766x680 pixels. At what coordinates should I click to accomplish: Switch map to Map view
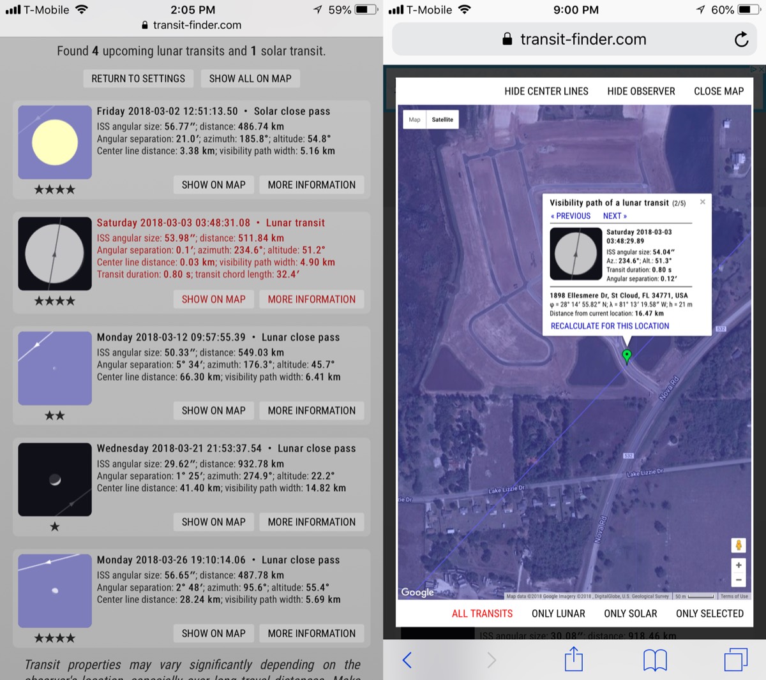pos(415,119)
